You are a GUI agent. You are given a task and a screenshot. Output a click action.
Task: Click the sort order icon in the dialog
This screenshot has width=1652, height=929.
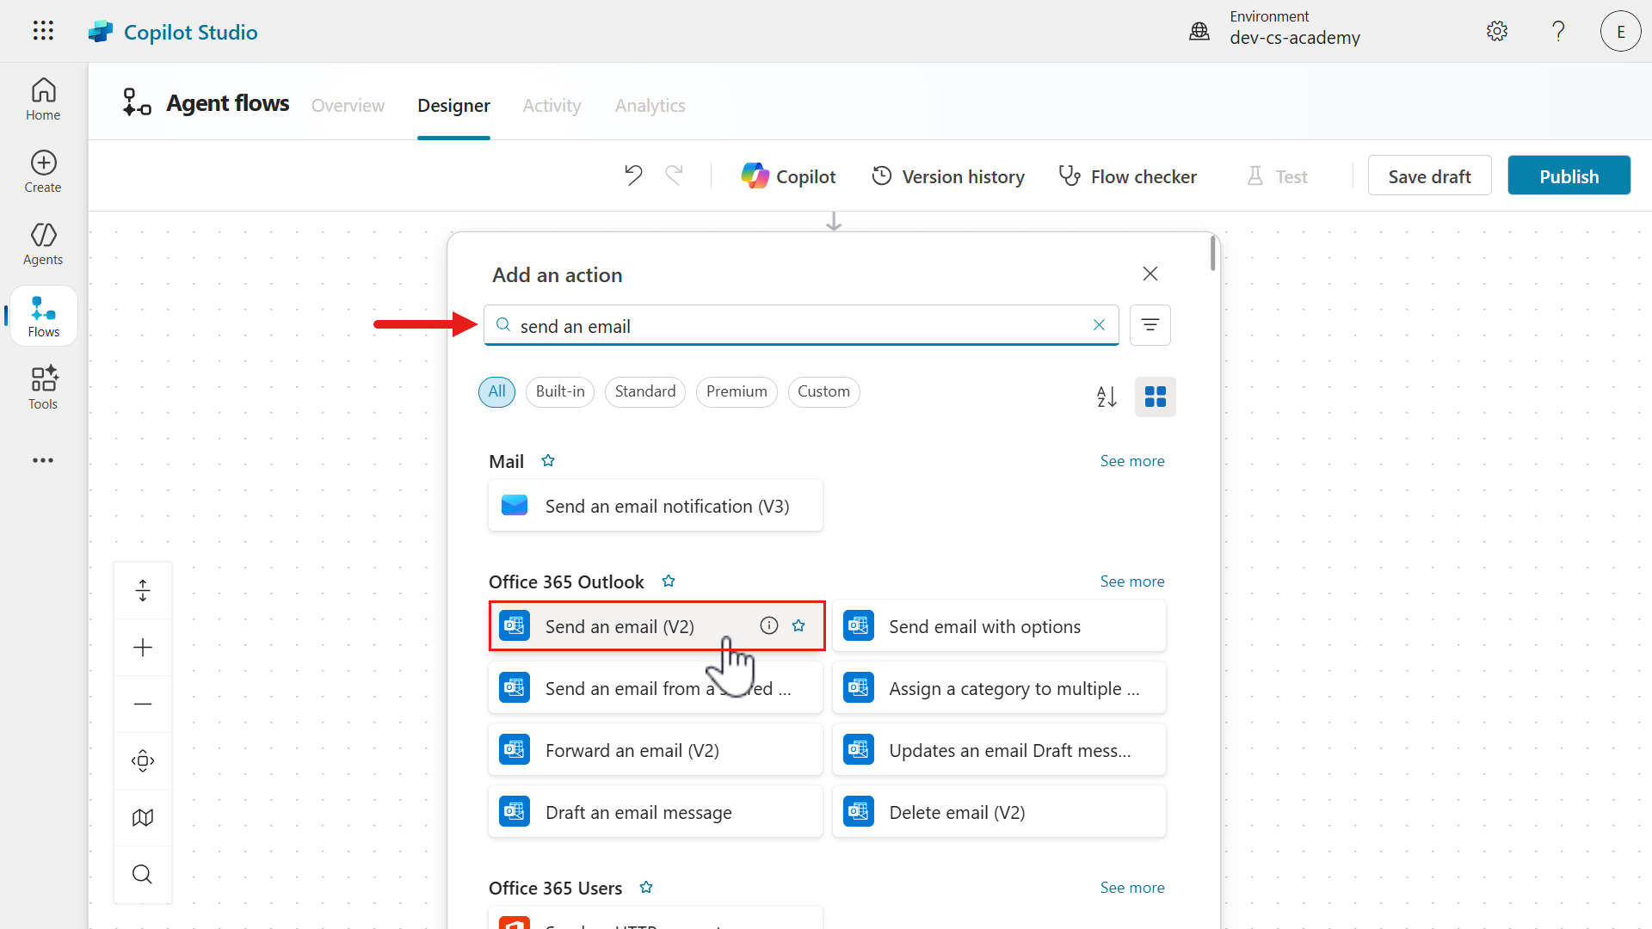1106,397
